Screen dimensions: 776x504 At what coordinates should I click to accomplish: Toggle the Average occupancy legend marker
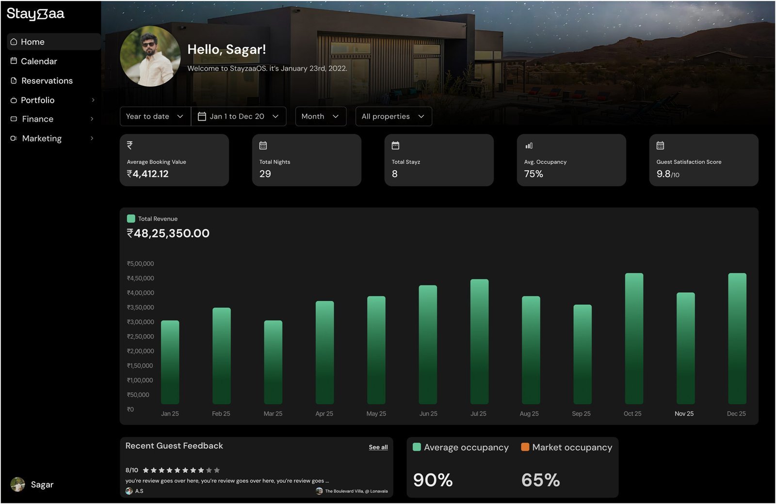(x=417, y=447)
